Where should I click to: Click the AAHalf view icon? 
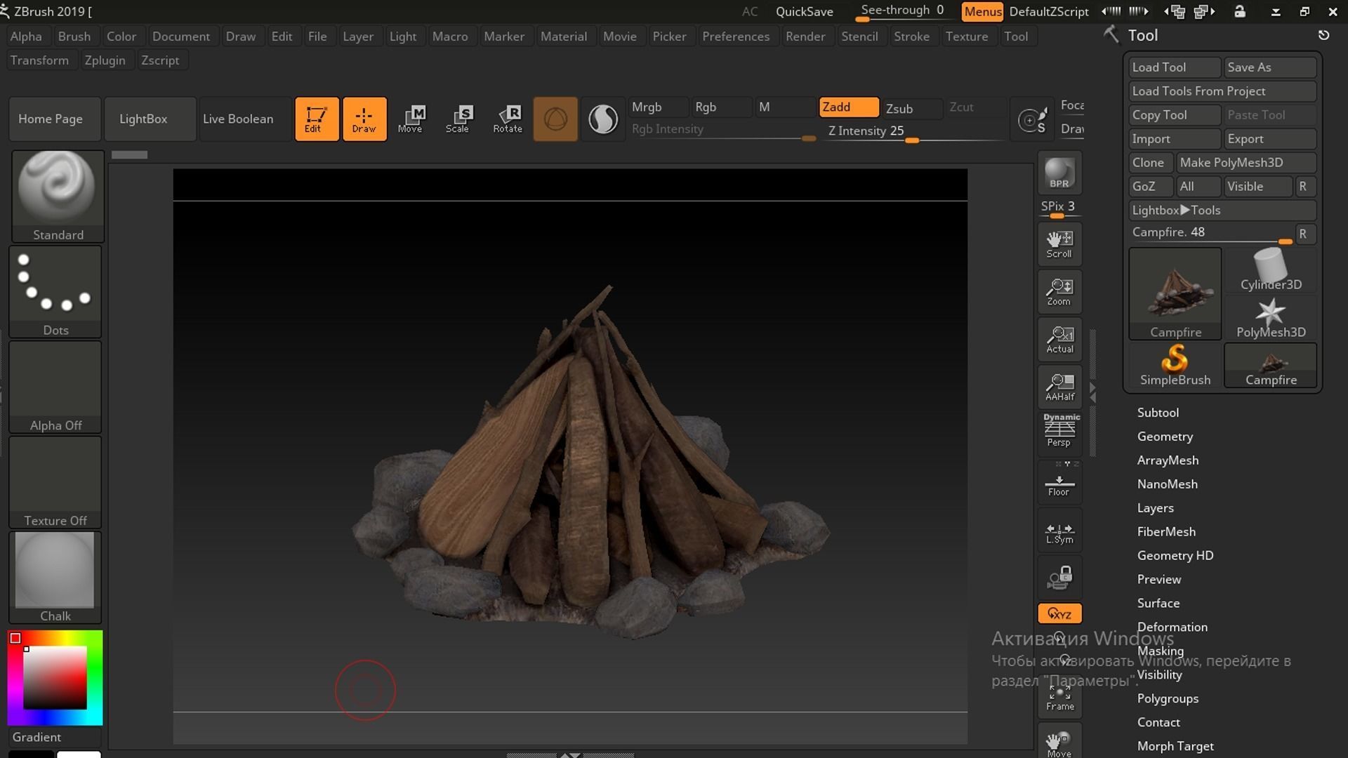tap(1059, 387)
